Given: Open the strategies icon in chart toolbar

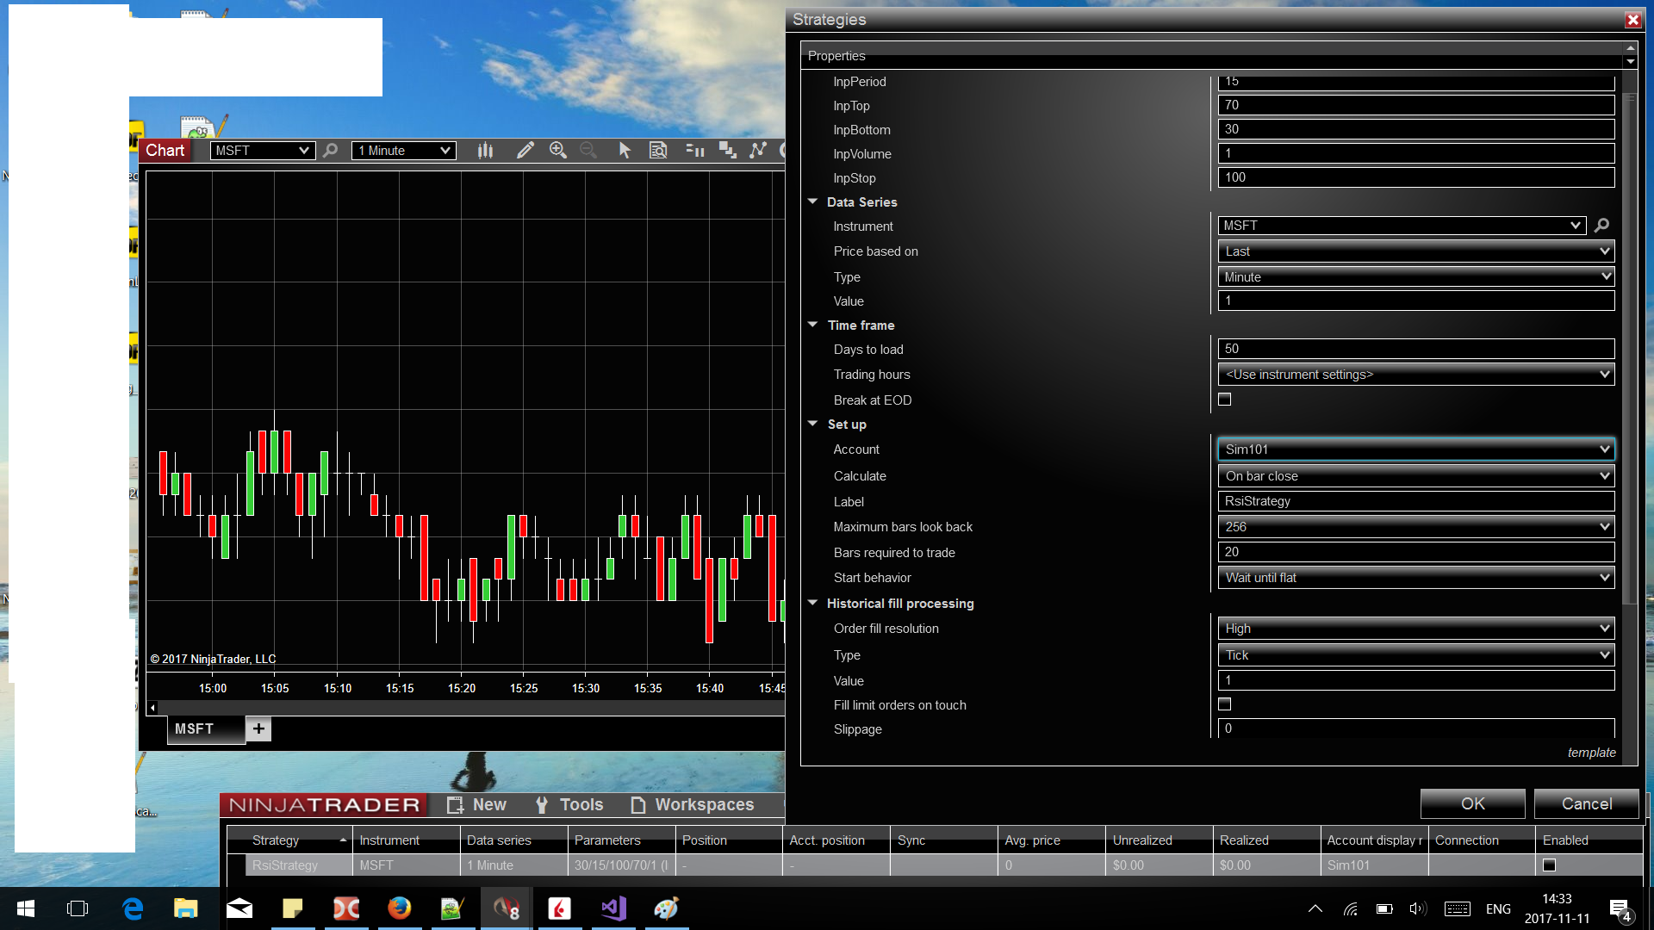Looking at the screenshot, I should pos(757,151).
